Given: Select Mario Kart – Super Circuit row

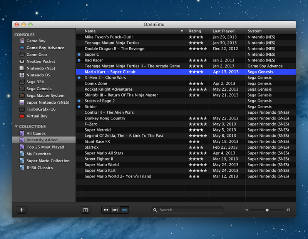Looking at the screenshot, I should point(186,72).
